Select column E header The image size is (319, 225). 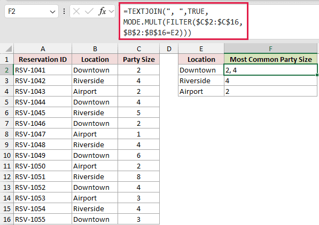tap(201, 49)
